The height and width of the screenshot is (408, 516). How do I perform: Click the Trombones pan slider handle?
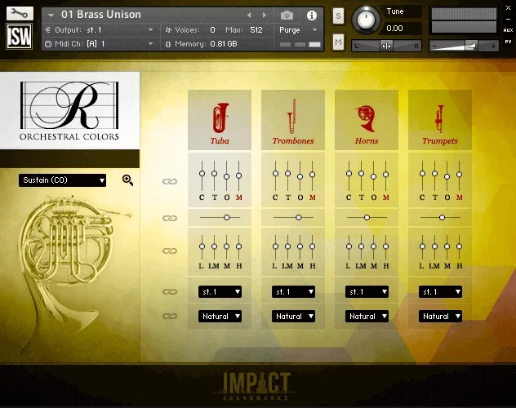pos(299,217)
